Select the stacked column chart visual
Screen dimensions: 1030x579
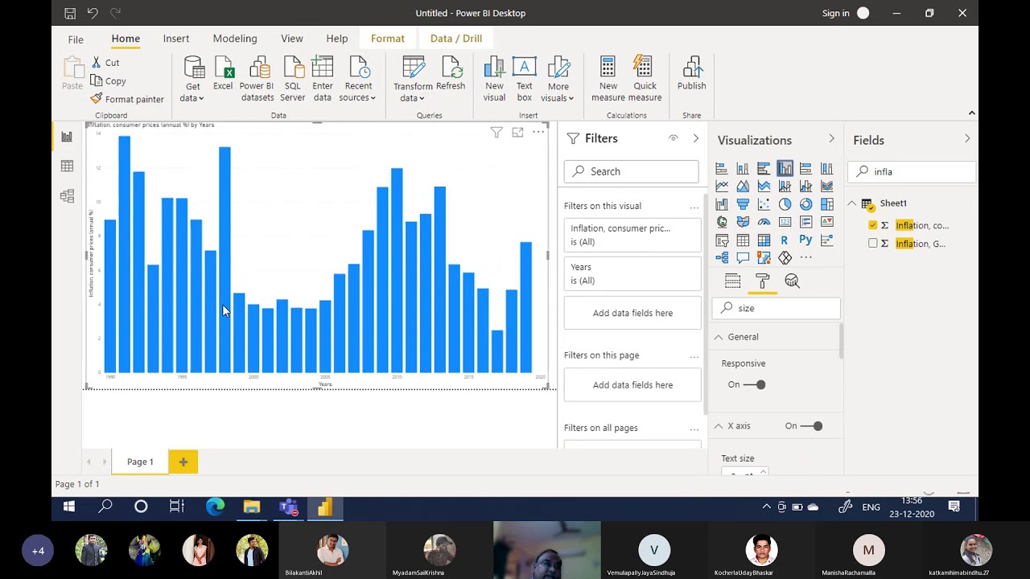click(743, 168)
